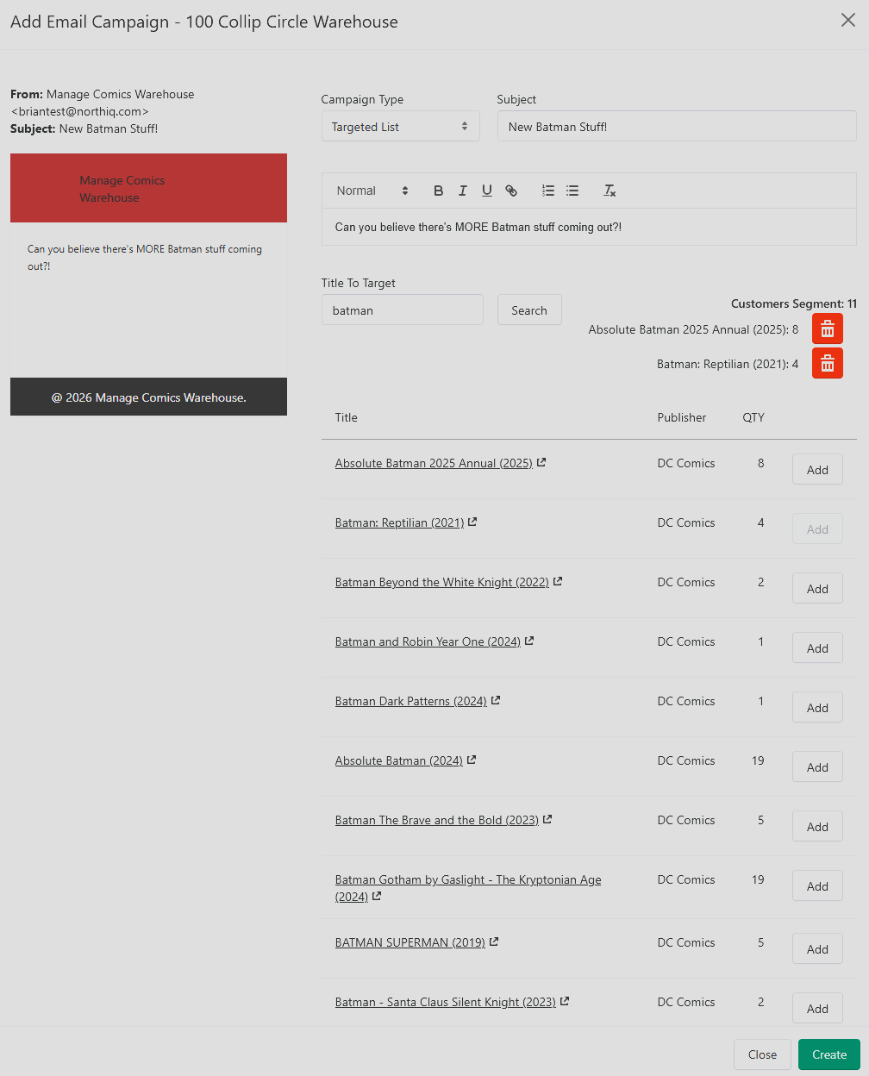Click the Search button for titles

pyautogui.click(x=529, y=310)
